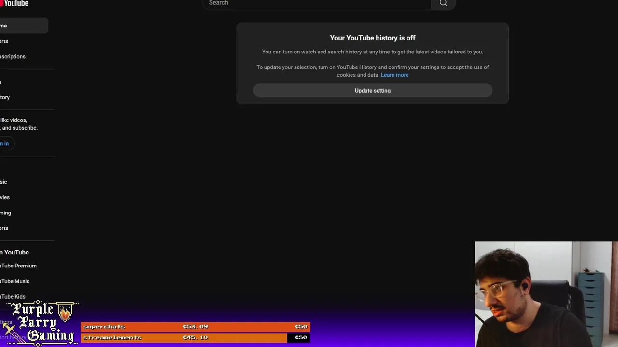This screenshot has height=347, width=618.
Task: Click the YouTube logo
Action: point(14,3)
